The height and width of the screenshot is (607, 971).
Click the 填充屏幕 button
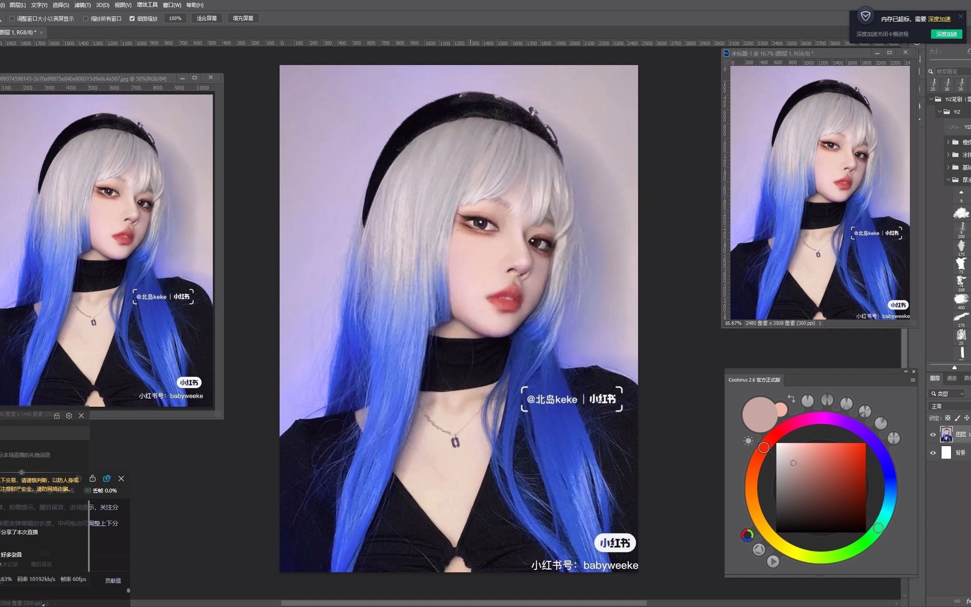point(243,18)
